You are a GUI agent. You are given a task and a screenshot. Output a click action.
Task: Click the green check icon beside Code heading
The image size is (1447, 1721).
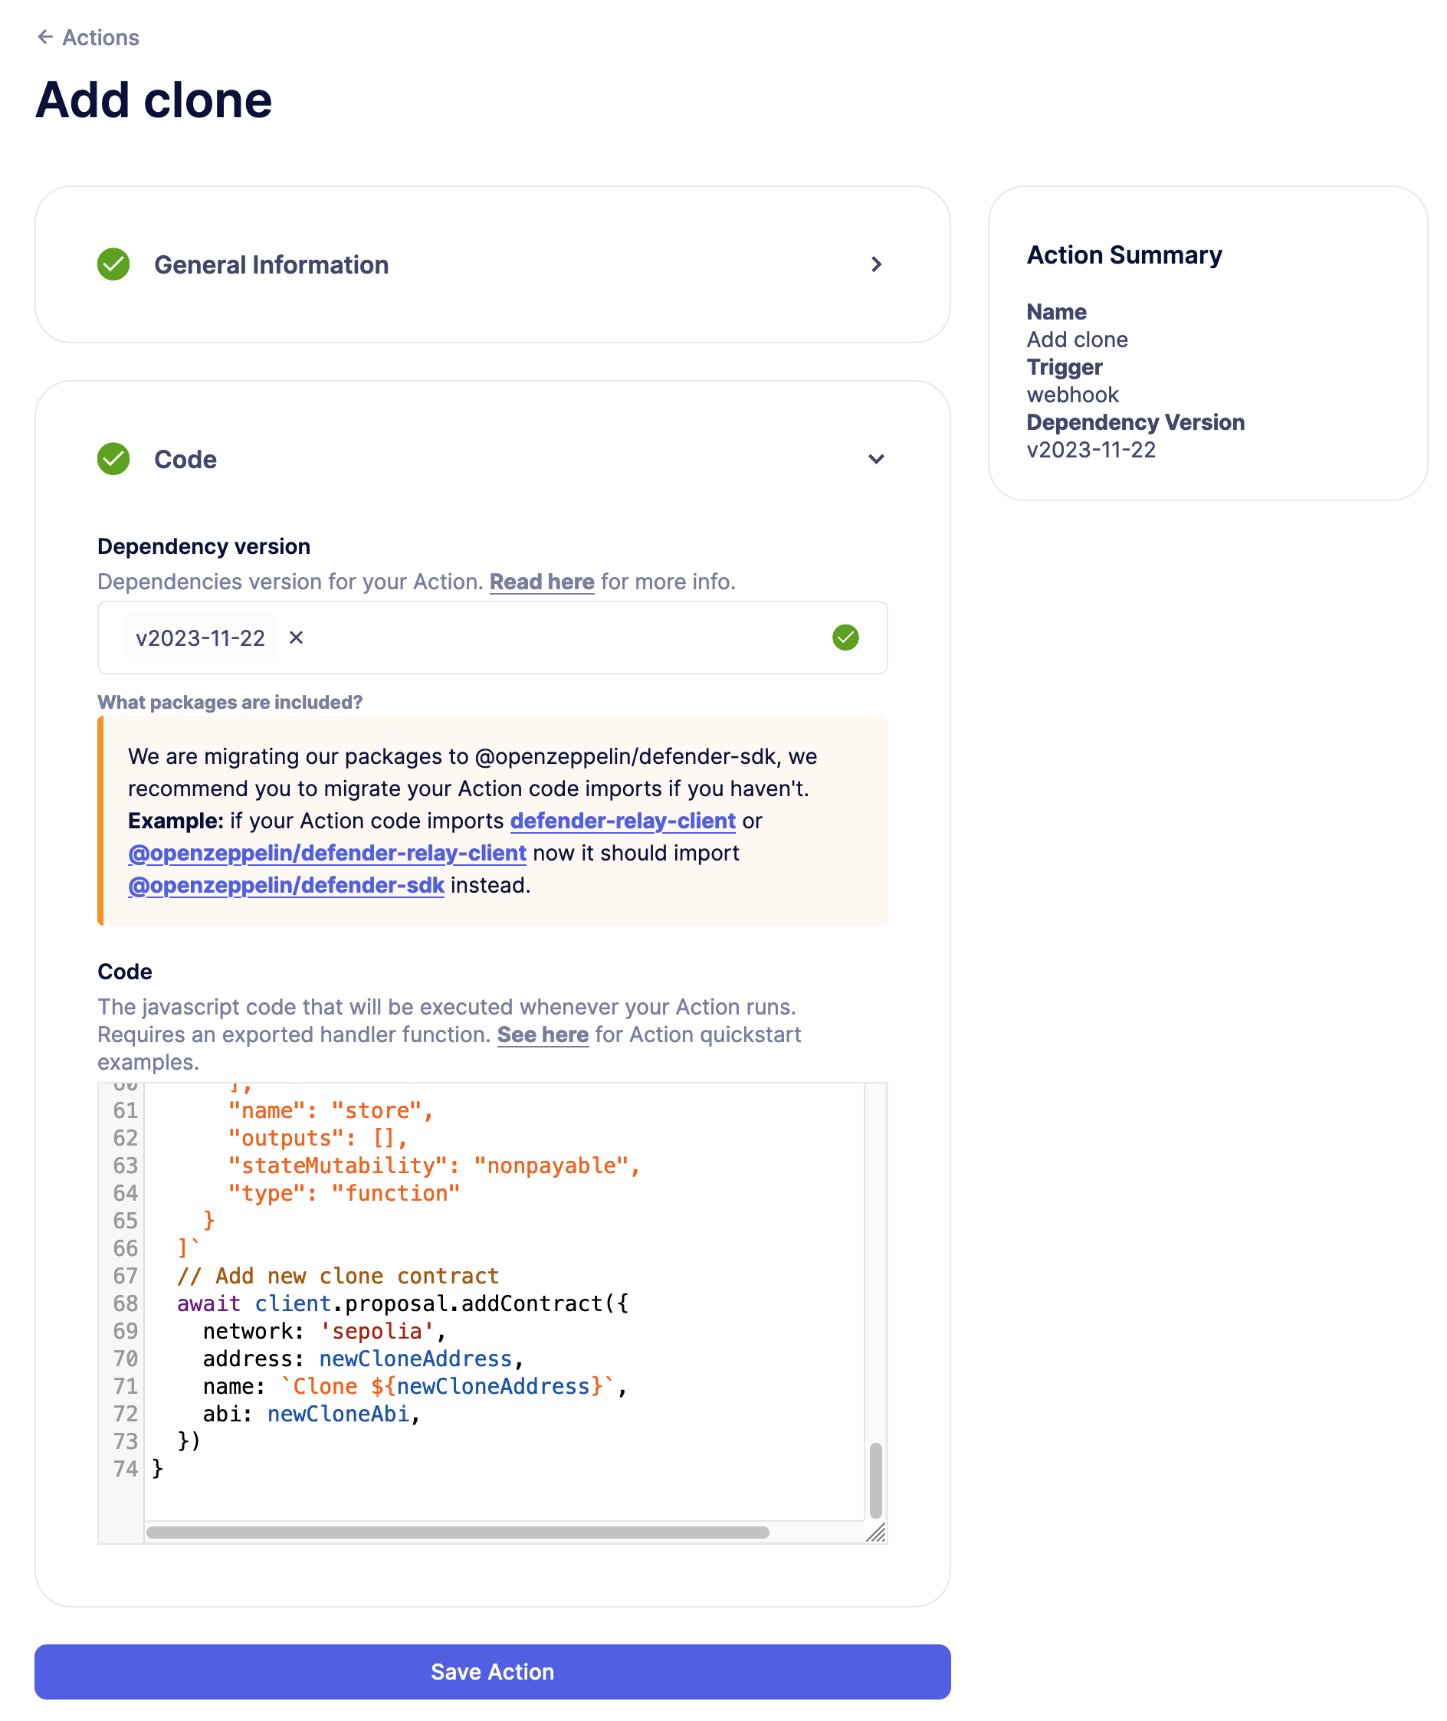[x=113, y=458]
